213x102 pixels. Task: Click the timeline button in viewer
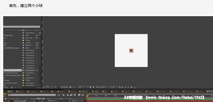(125, 87)
